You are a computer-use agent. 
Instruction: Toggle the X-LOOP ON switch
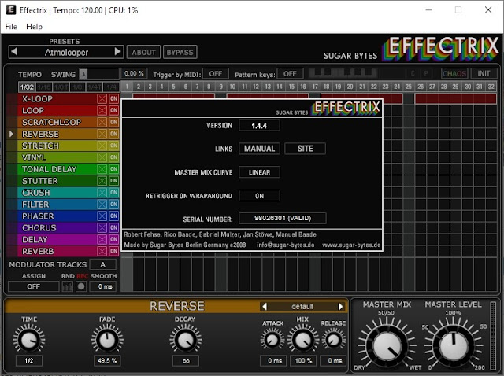(113, 98)
